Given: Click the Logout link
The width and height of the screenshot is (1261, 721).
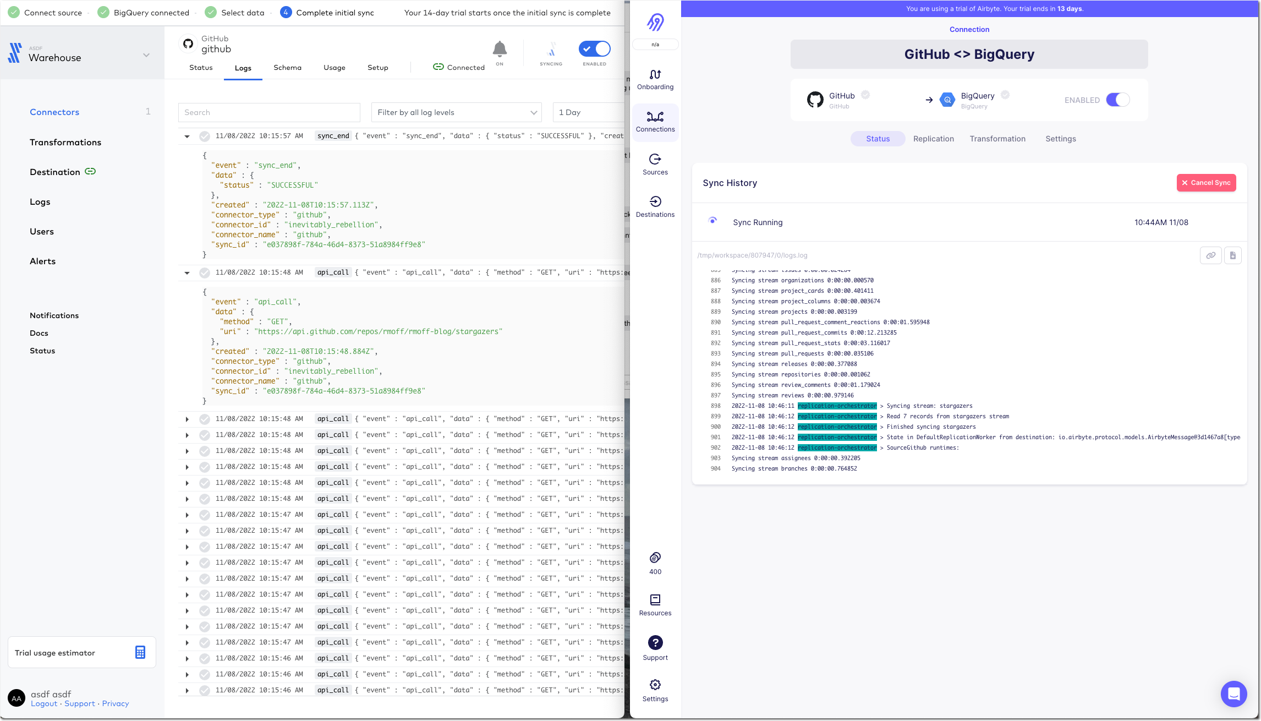Looking at the screenshot, I should click(x=43, y=703).
